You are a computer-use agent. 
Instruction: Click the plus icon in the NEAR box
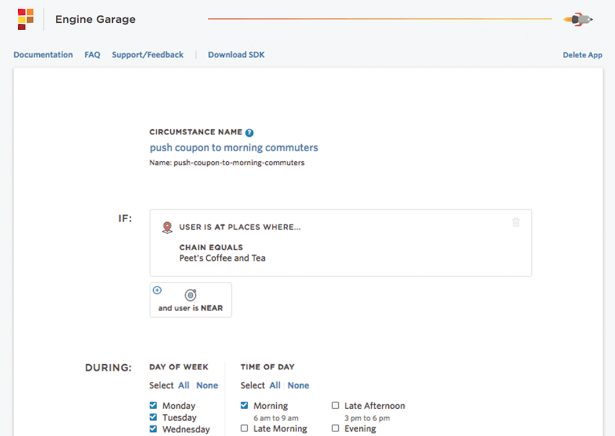[x=158, y=290]
